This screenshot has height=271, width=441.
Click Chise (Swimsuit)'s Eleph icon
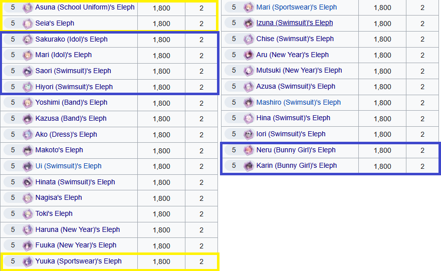click(x=249, y=39)
